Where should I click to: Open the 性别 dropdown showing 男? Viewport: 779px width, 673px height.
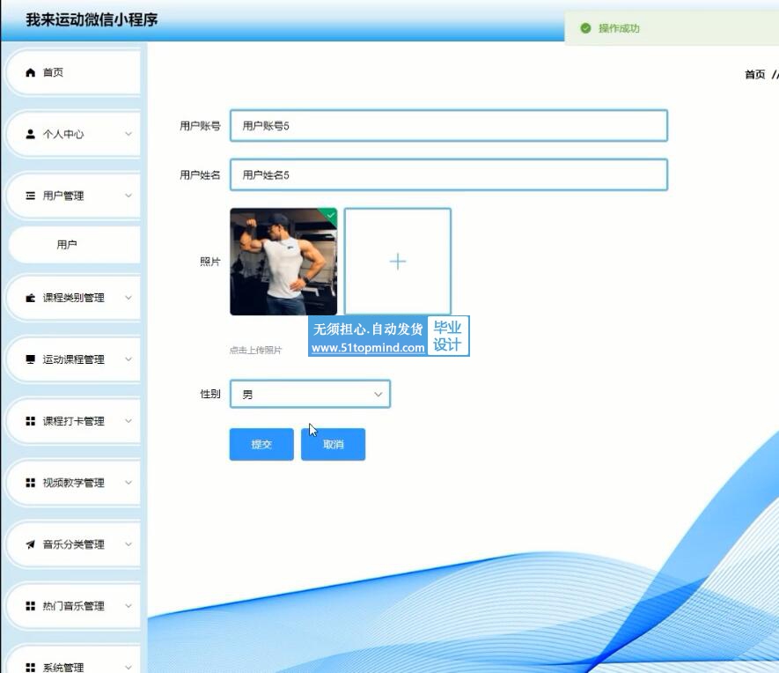(x=310, y=394)
